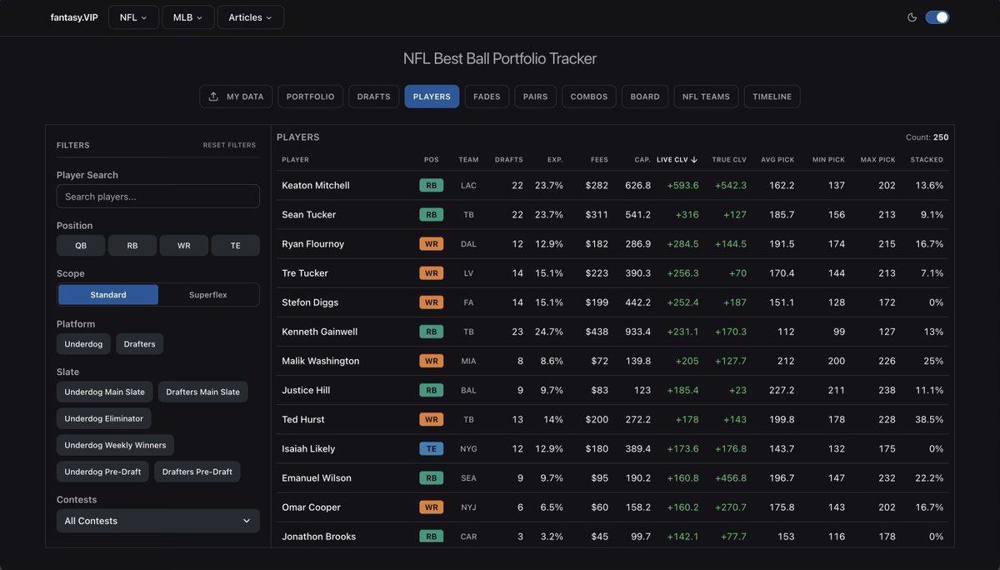This screenshot has height=570, width=1000.
Task: Open the All Contests dropdown
Action: click(158, 521)
